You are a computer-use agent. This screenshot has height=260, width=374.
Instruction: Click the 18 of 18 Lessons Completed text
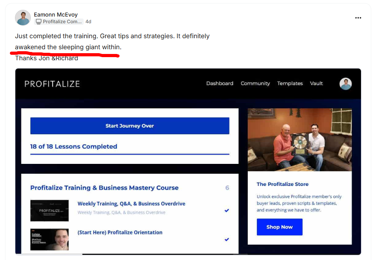pyautogui.click(x=73, y=147)
